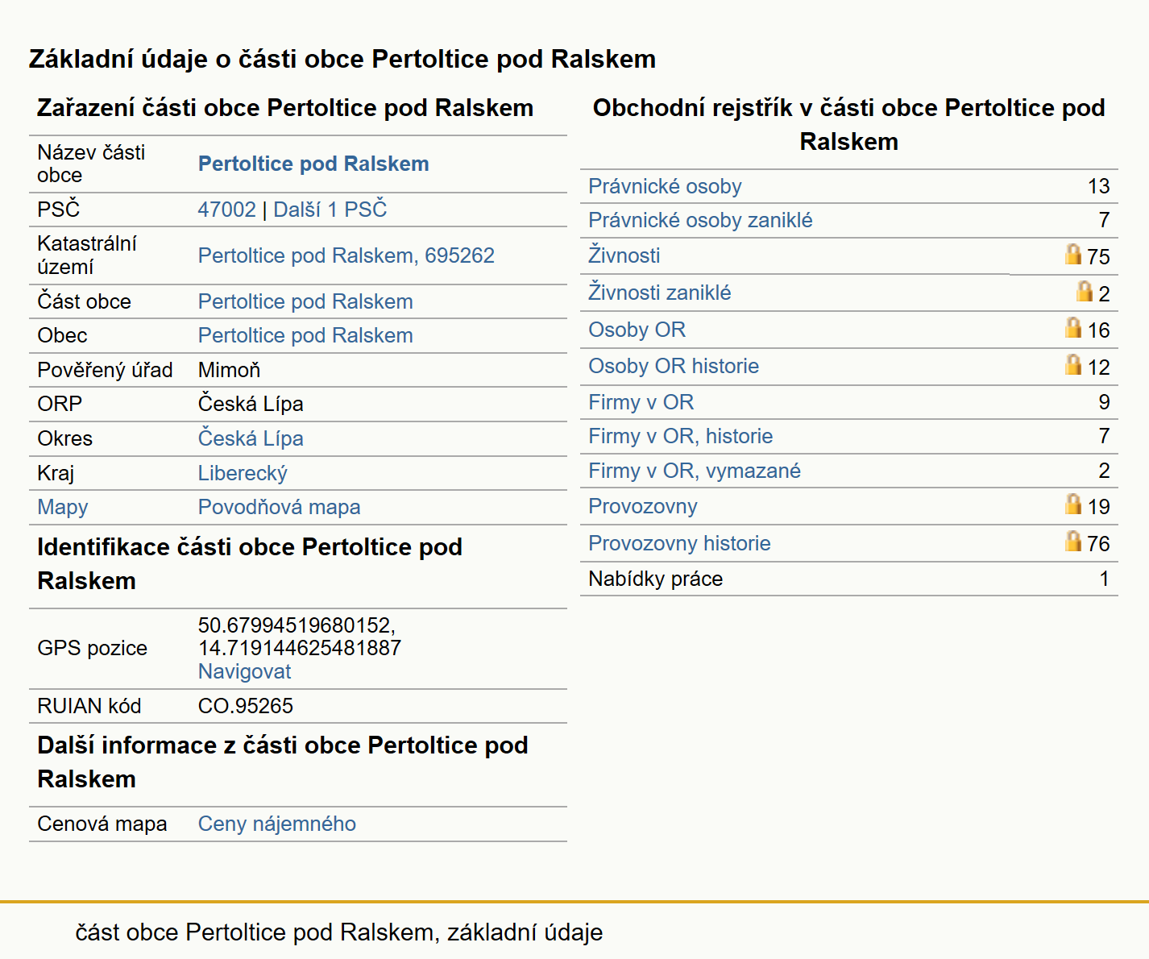
Task: Open the Česká Lípa okres link
Action: coord(251,438)
